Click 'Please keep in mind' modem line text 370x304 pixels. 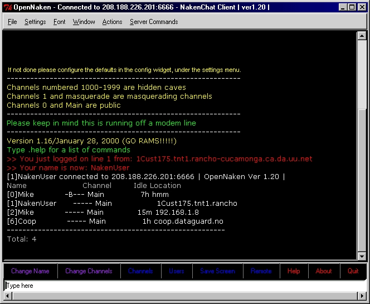click(x=101, y=123)
